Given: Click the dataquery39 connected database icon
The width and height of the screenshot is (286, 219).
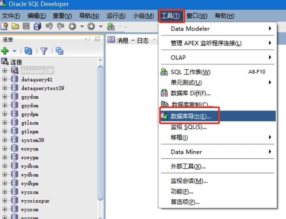Looking at the screenshot, I should pos(15,70).
